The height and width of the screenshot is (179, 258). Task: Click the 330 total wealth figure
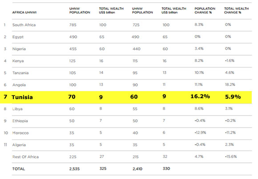166,168
